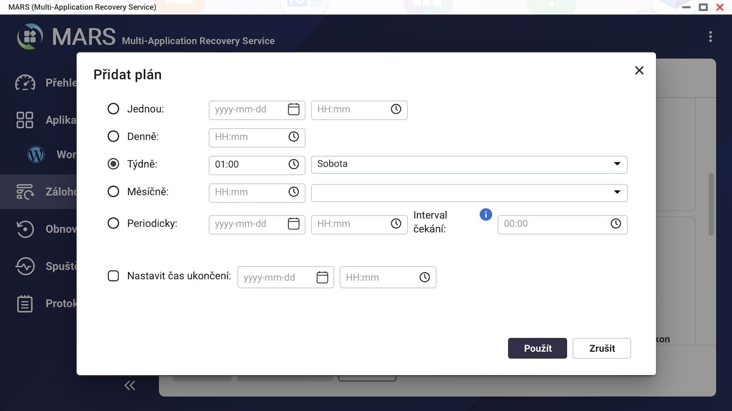Click the Použít button
This screenshot has height=411, width=732.
click(x=538, y=348)
